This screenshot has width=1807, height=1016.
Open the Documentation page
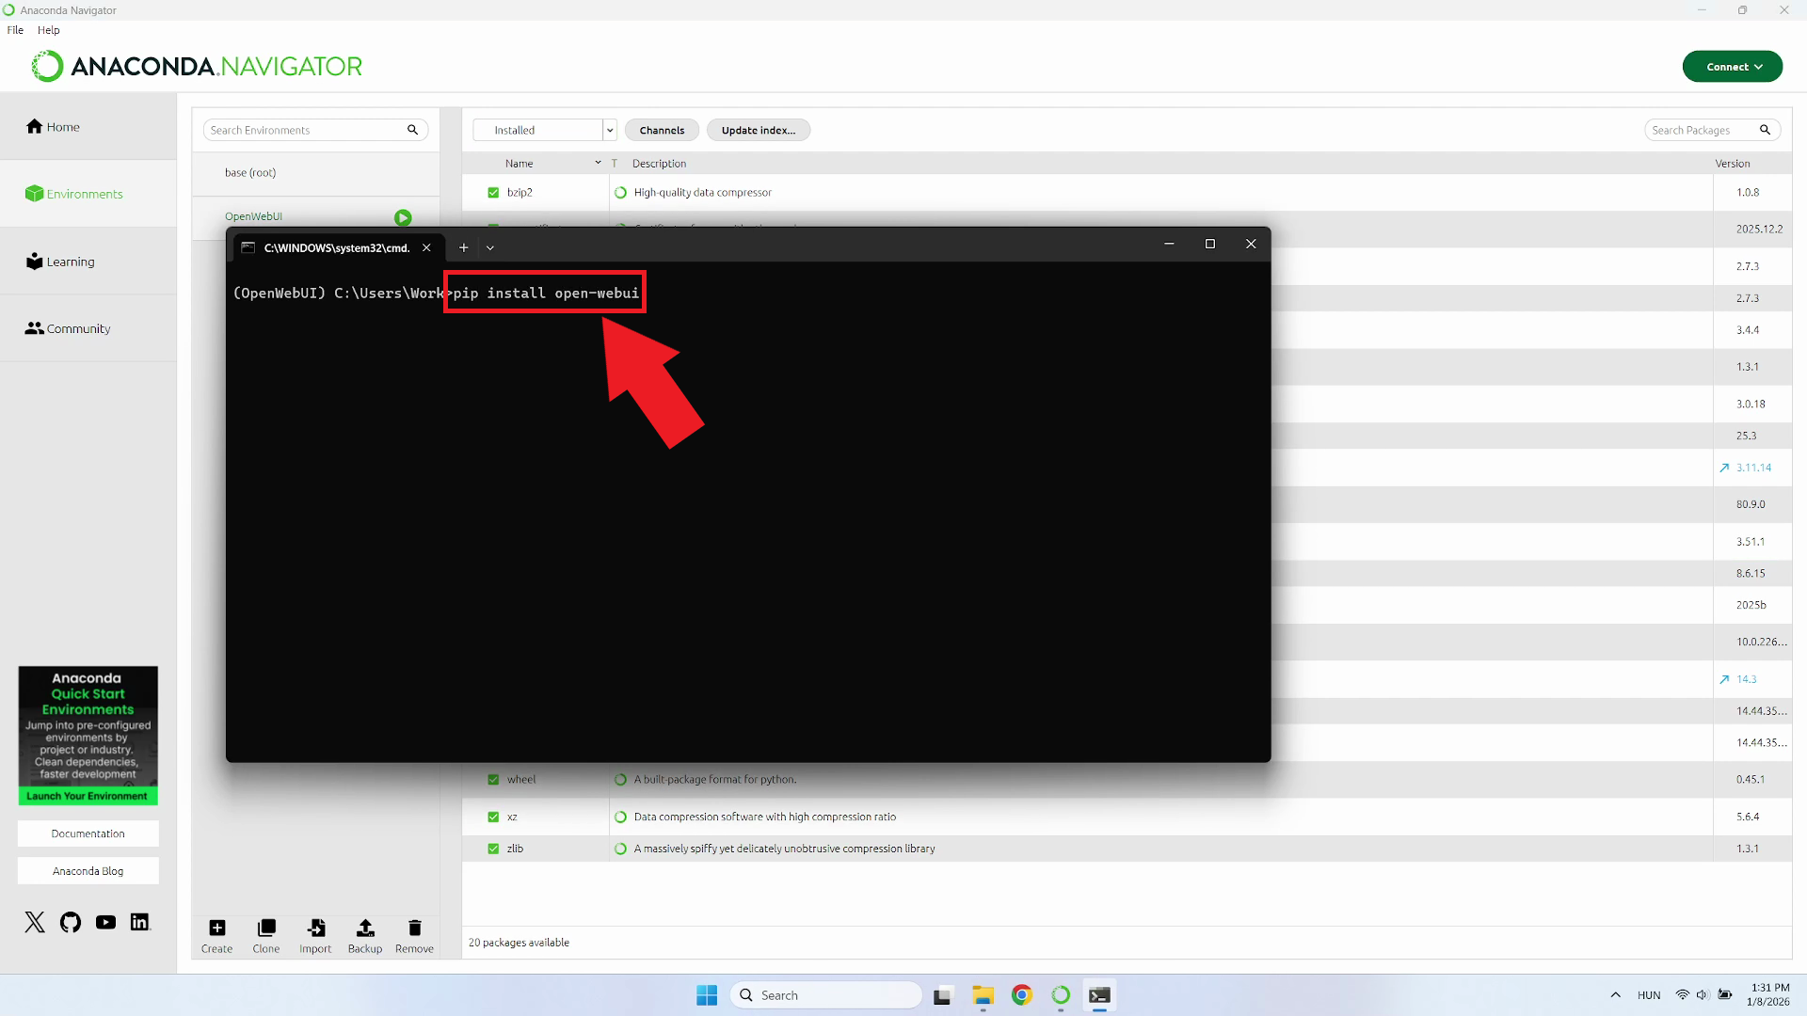(x=88, y=833)
